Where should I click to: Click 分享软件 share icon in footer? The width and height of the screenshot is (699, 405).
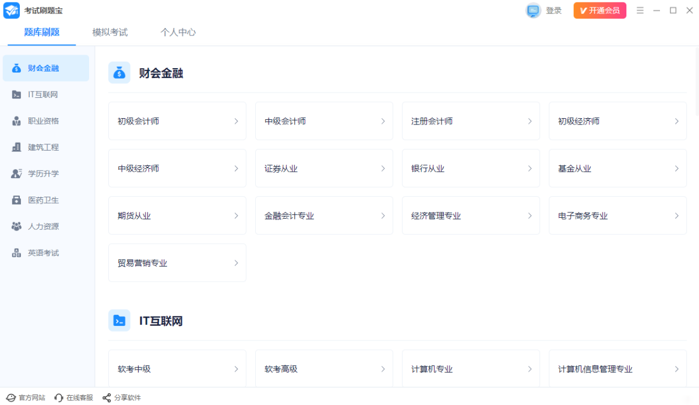(107, 398)
